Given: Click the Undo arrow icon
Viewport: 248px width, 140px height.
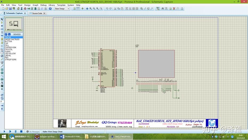Looking at the screenshot, I should click(x=107, y=9).
